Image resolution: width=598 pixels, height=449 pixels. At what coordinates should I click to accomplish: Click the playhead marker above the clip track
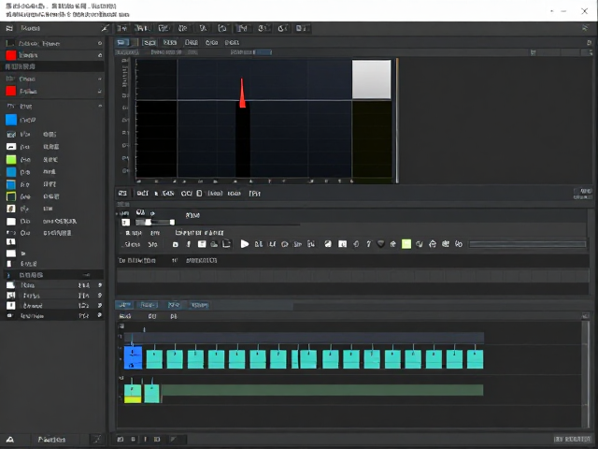(144, 328)
